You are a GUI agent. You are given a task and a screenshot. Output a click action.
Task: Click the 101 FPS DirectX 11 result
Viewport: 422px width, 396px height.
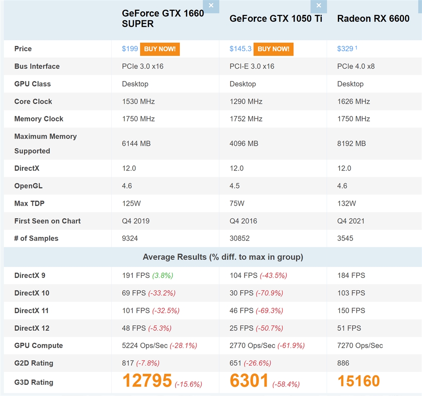pyautogui.click(x=136, y=311)
